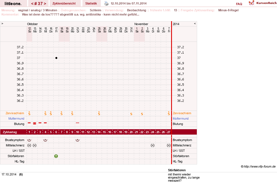This screenshot has width=277, height=189.
Task: Click Zervixschleim S+ symbol on cycle day 5
Action: [x=51, y=113]
